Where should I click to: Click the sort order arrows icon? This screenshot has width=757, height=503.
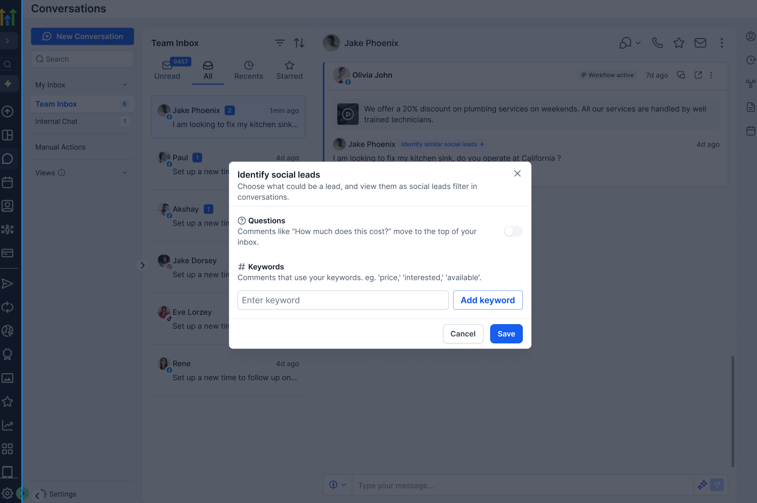(x=299, y=43)
